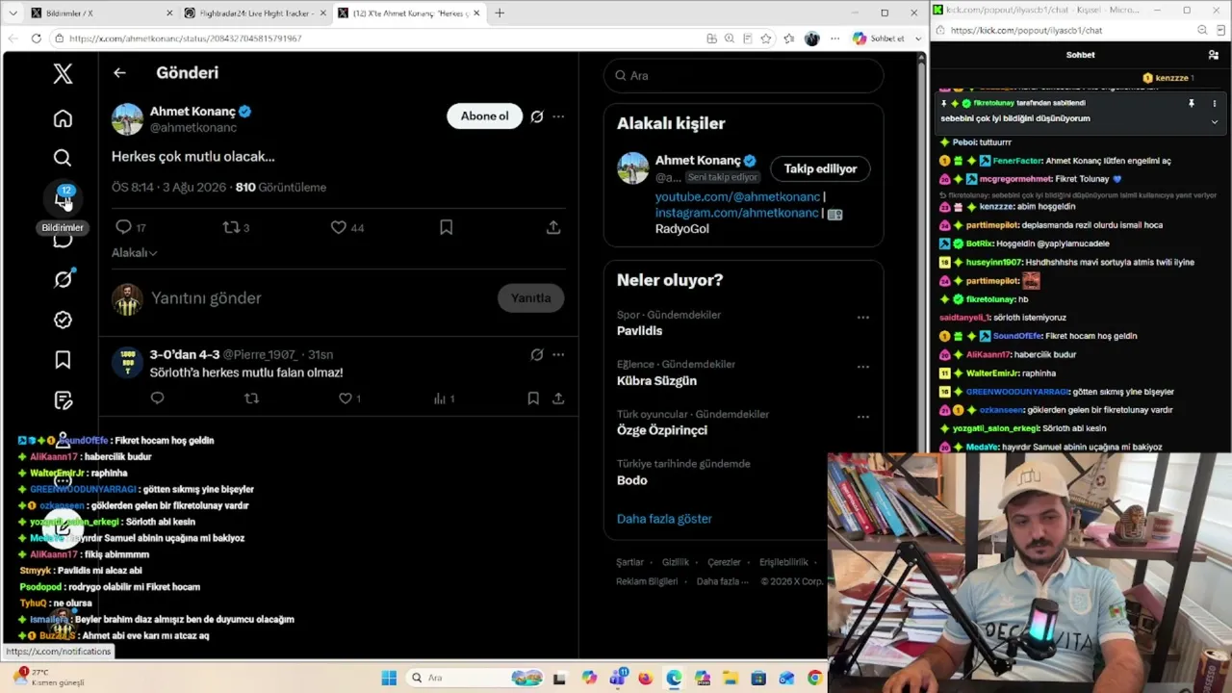Viewport: 1232px width, 693px height.
Task: Open the Şartlar footer link
Action: pos(629,562)
